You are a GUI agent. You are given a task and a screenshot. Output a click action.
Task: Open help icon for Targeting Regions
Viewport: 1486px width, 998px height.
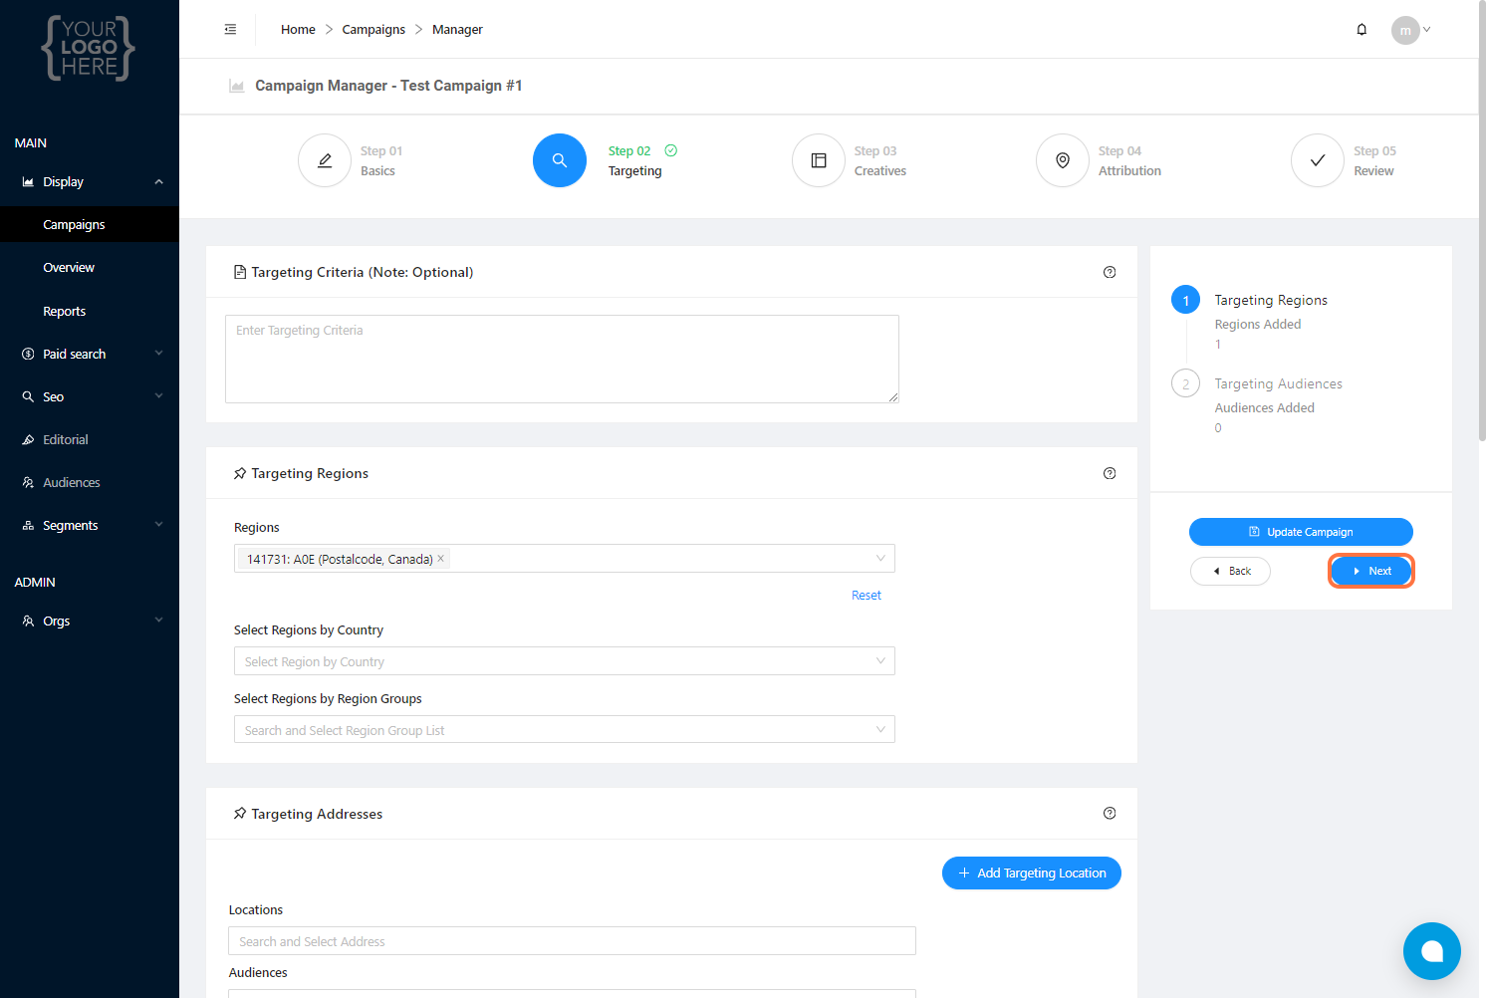coord(1110,473)
